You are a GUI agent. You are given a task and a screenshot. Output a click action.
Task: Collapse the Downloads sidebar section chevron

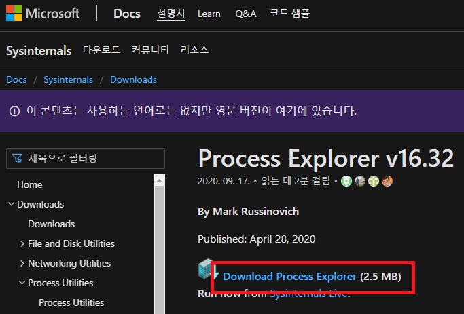click(12, 204)
